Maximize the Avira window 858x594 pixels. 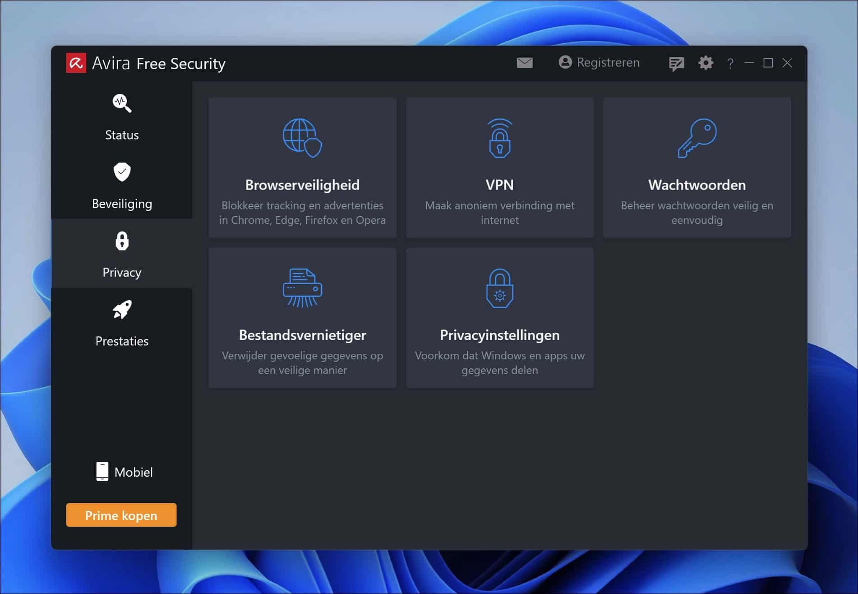point(768,63)
